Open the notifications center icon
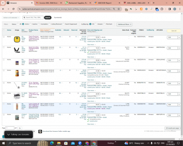The image size is (183, 146). point(178,143)
